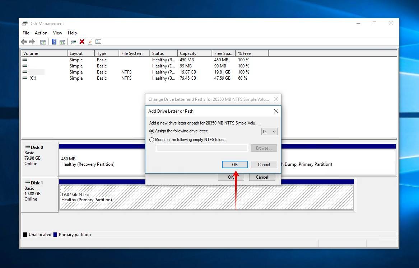Click the Properties toolbar icon

click(73, 42)
